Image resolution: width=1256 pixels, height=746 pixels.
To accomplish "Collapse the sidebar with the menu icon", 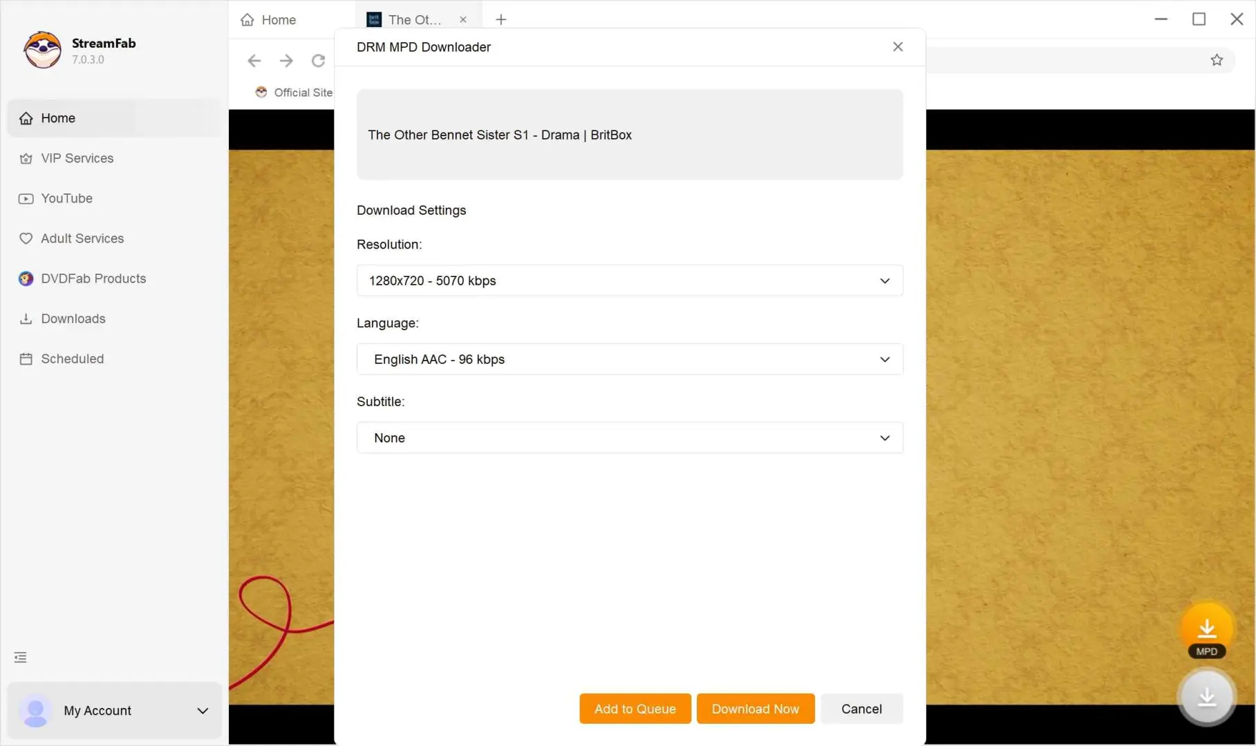I will pos(20,657).
